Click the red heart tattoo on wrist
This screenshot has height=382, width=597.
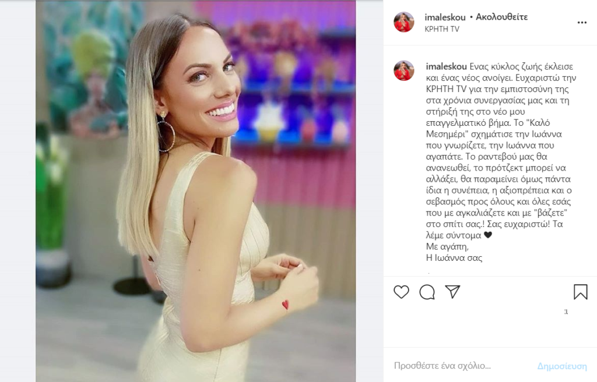pos(285,304)
